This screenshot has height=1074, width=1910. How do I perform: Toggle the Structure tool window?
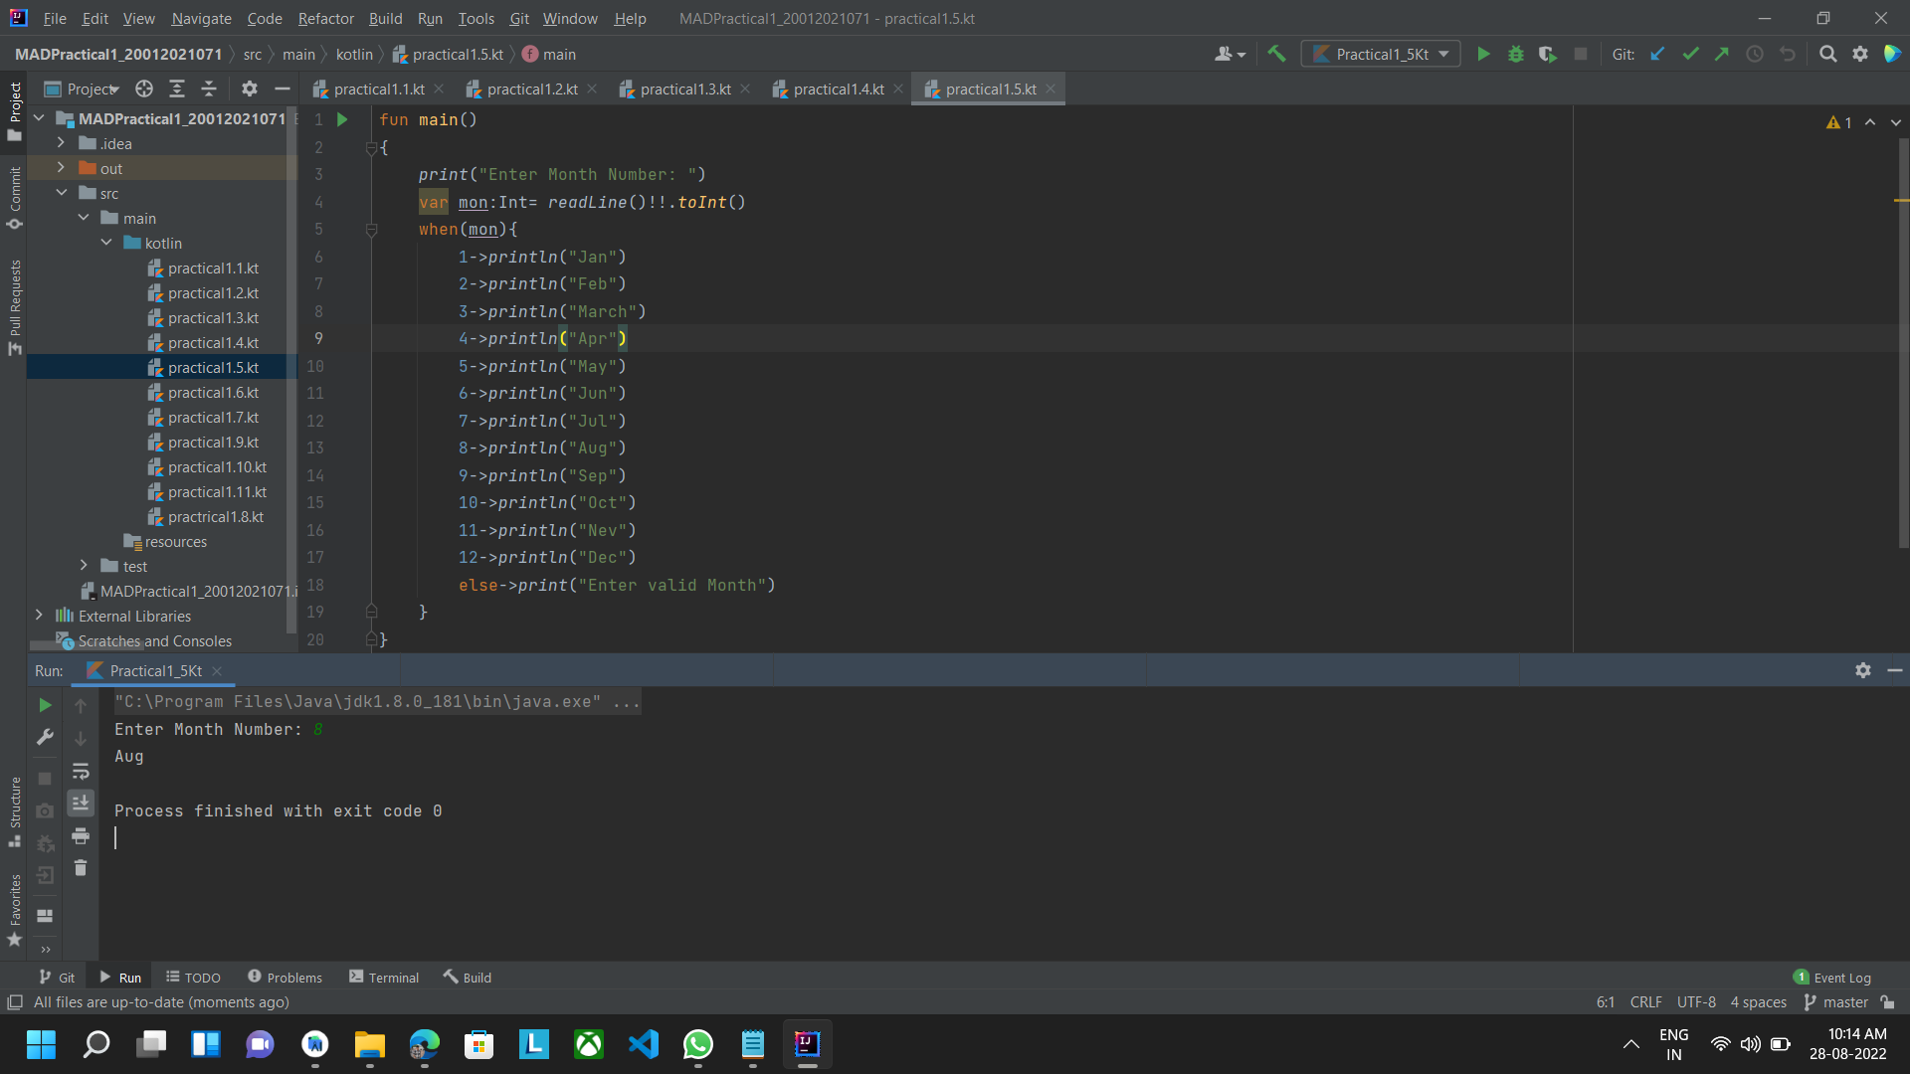(15, 813)
